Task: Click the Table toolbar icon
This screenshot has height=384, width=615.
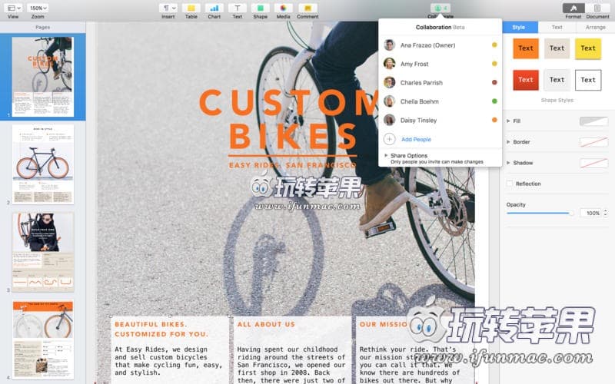Action: (191, 8)
